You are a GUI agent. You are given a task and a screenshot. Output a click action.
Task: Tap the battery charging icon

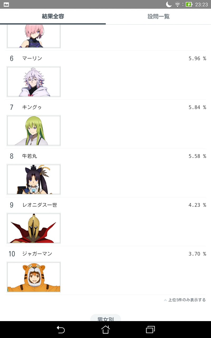pos(189,4)
